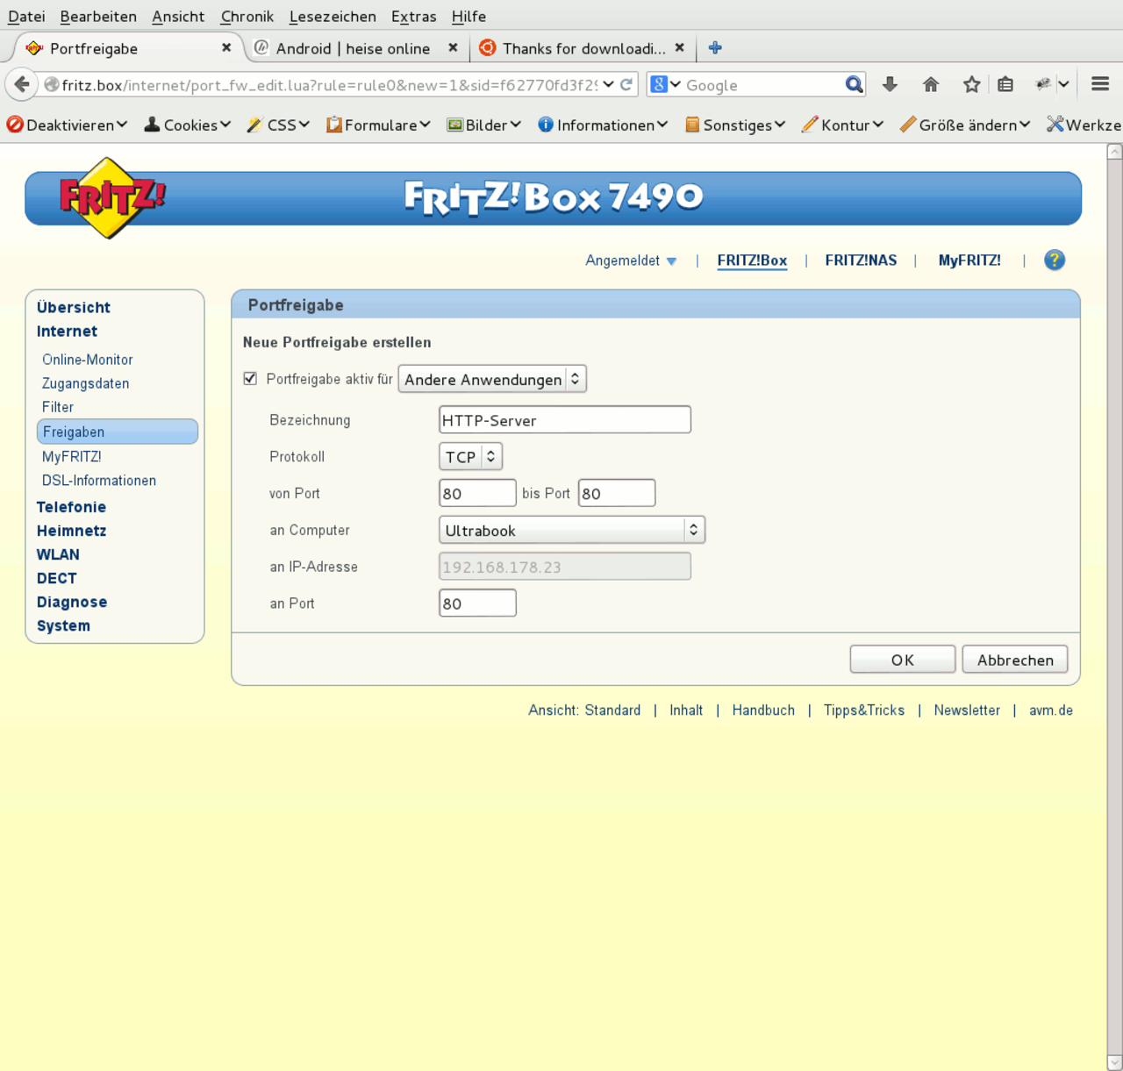This screenshot has height=1071, width=1123.
Task: Open downloads via the down-arrow icon
Action: click(890, 84)
